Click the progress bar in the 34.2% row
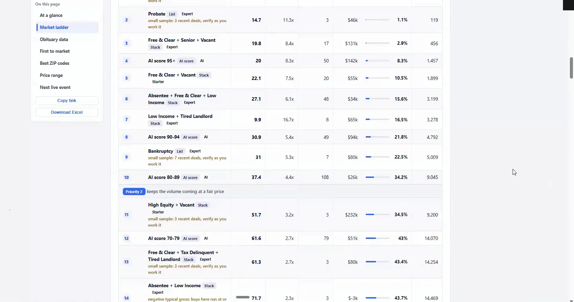Viewport: 574px width, 302px height. (377, 178)
